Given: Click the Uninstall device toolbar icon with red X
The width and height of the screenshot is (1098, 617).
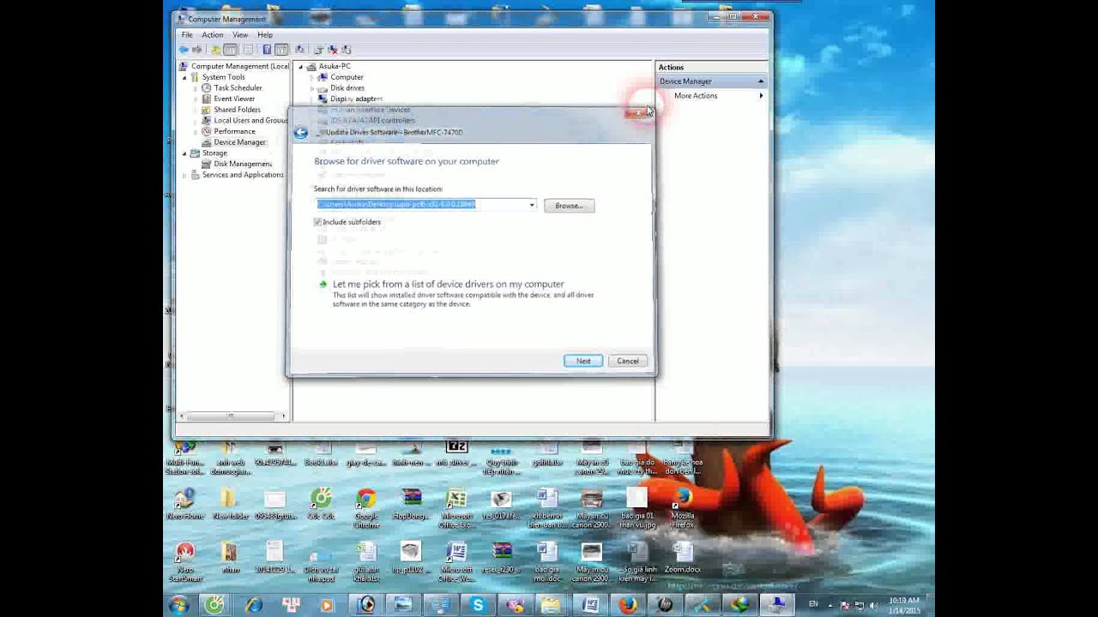Looking at the screenshot, I should click(x=333, y=50).
